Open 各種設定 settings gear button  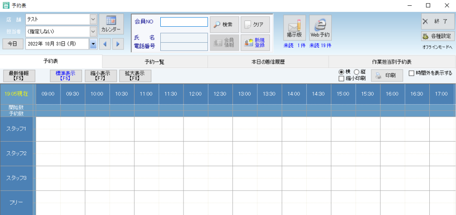tap(437, 37)
